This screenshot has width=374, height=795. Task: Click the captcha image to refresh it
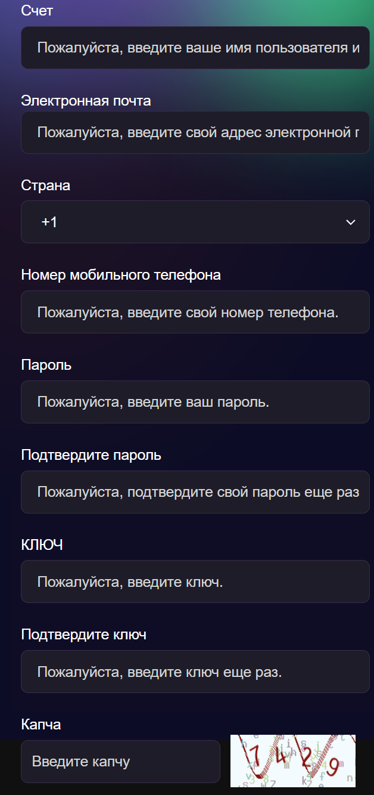pyautogui.click(x=292, y=760)
